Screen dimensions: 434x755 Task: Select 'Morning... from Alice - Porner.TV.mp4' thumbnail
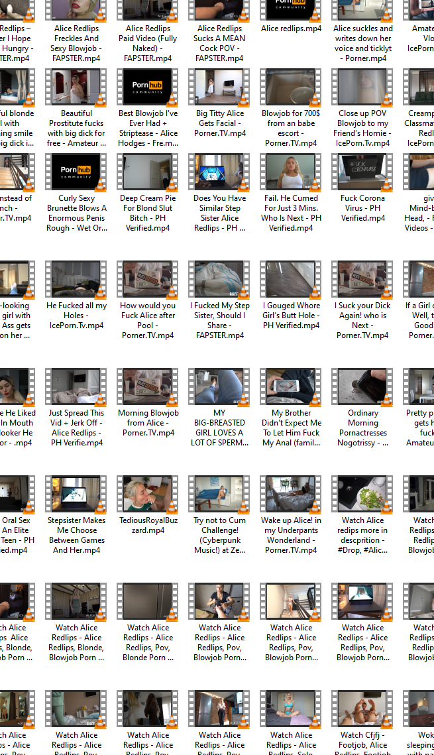tap(148, 387)
